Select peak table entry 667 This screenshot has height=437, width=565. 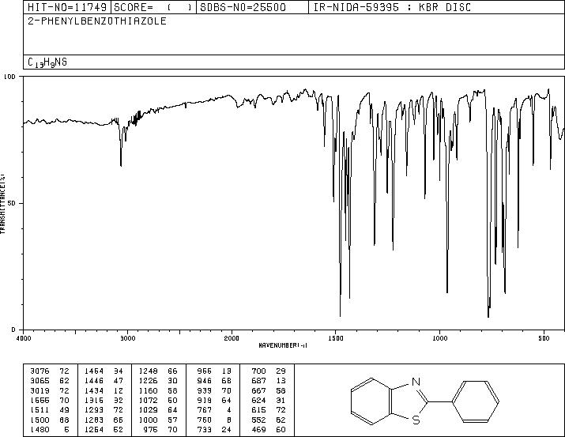point(269,390)
